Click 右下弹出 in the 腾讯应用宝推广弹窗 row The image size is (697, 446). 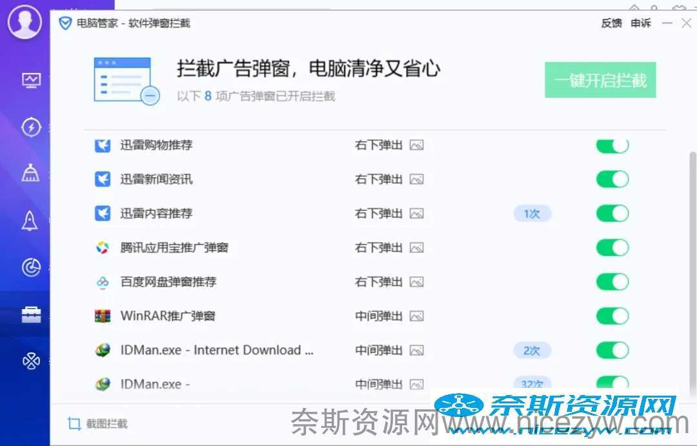(x=379, y=248)
